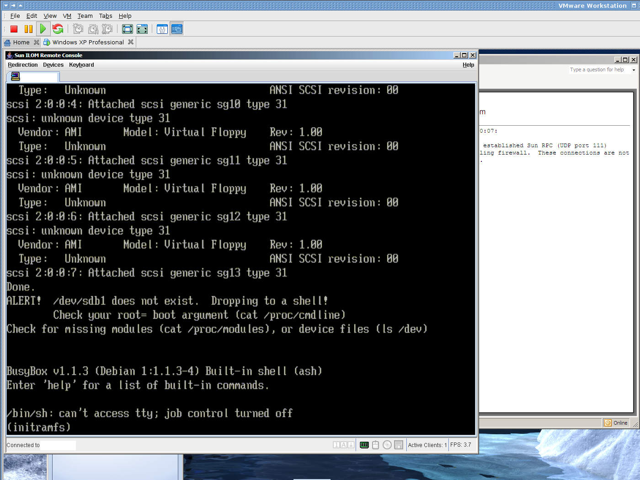
Task: Click the VMware title bar up-arrow button
Action: (x=21, y=5)
